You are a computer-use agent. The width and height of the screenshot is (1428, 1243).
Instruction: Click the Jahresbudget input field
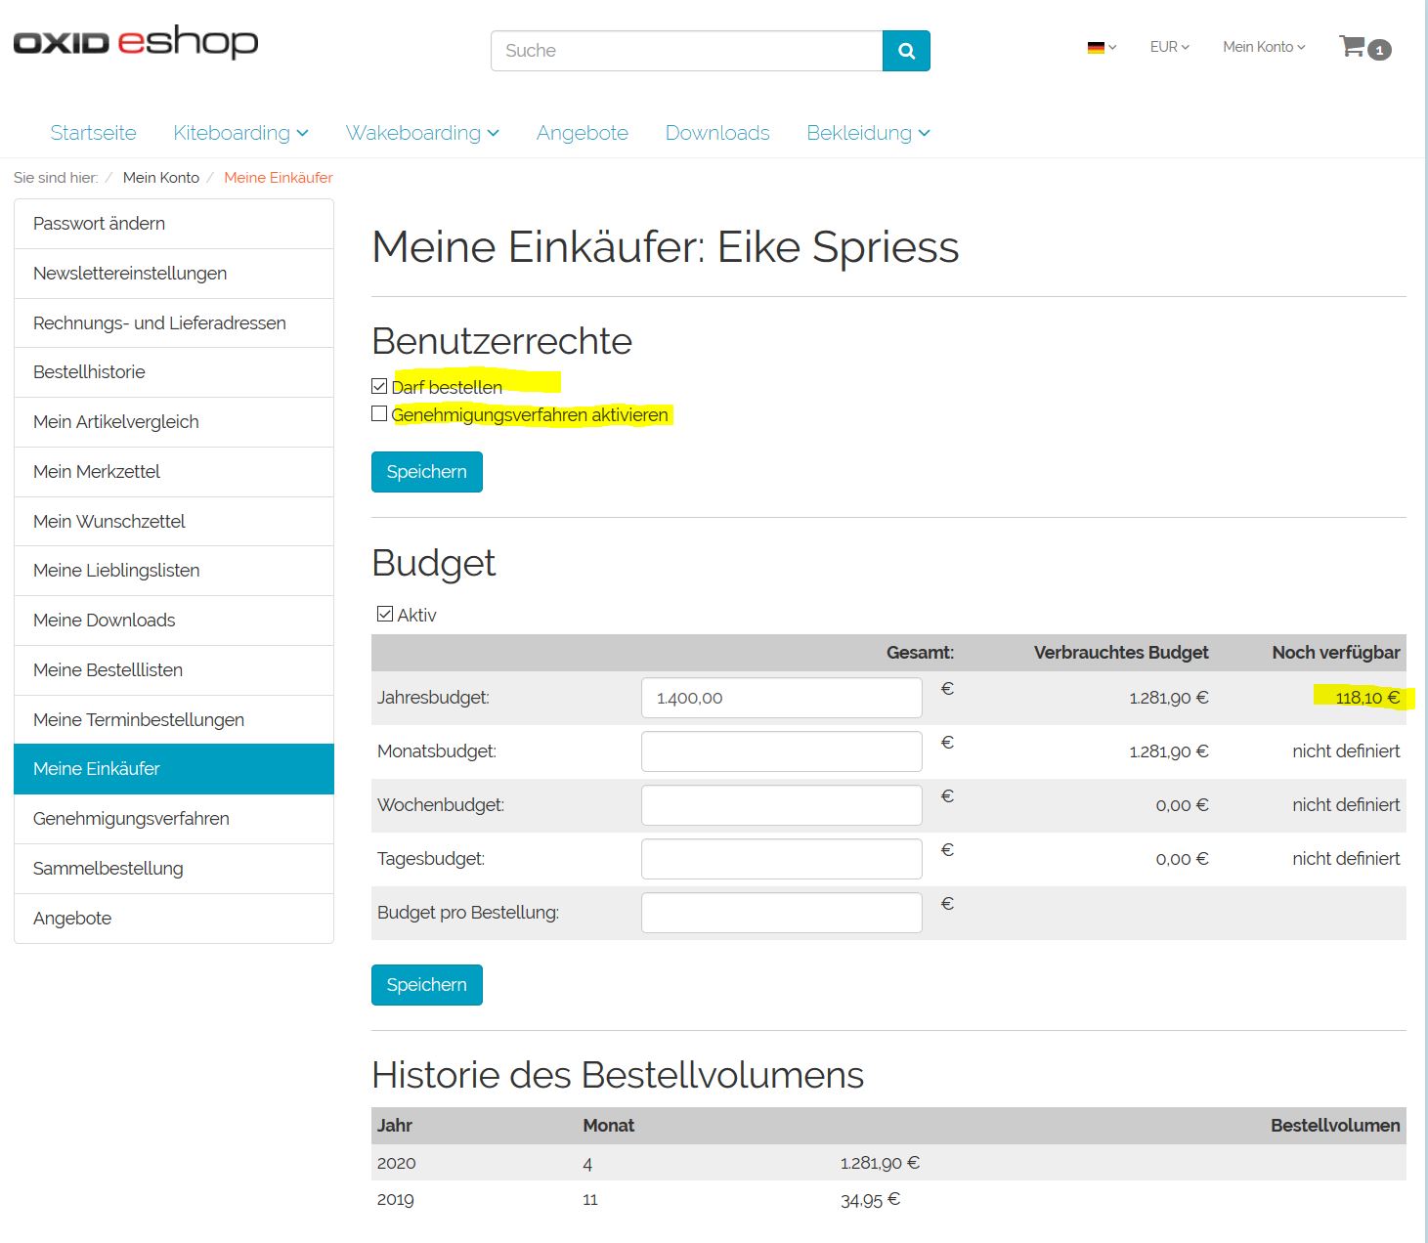pos(781,698)
